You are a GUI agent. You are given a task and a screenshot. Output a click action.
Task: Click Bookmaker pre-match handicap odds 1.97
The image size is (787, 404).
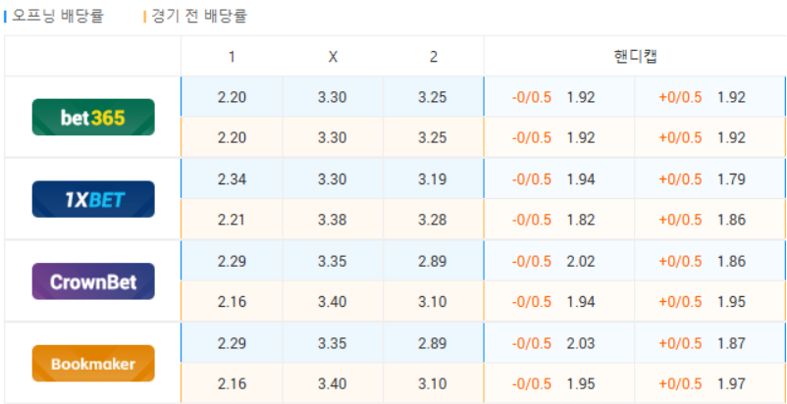coord(732,384)
